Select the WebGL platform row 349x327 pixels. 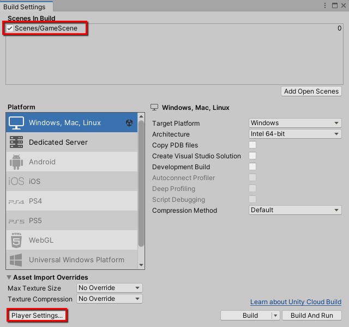(x=71, y=240)
